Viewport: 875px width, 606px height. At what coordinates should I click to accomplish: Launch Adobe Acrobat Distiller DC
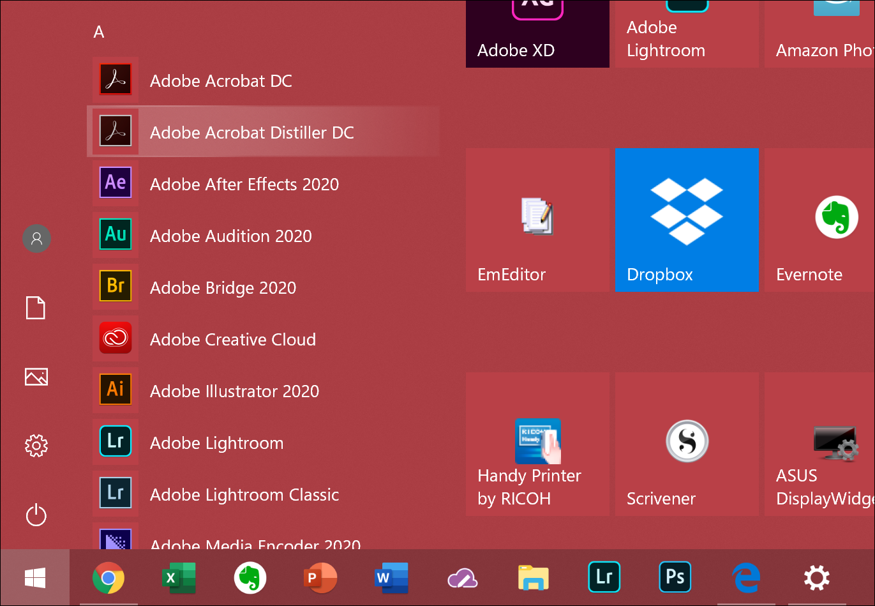pos(263,132)
